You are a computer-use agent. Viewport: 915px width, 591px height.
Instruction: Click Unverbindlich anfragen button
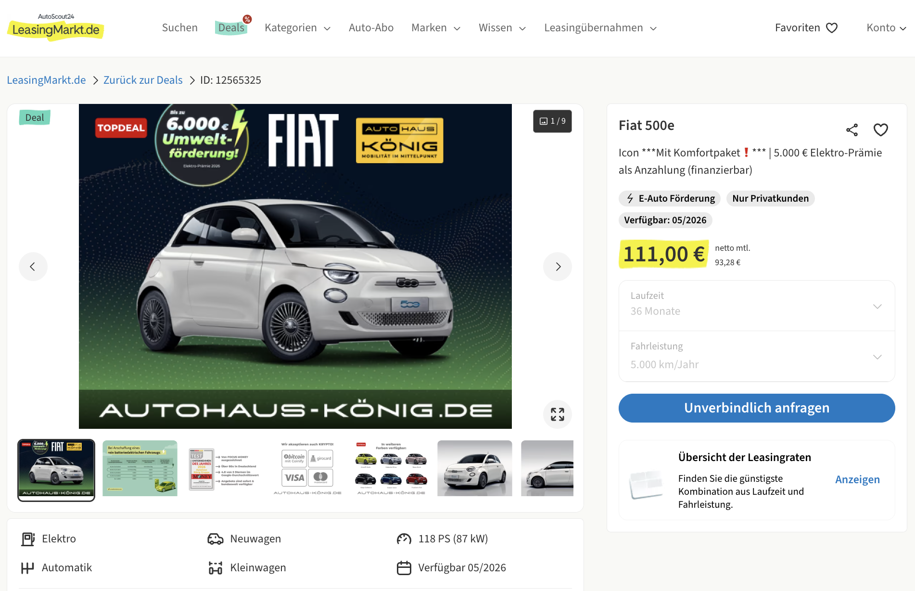point(757,408)
